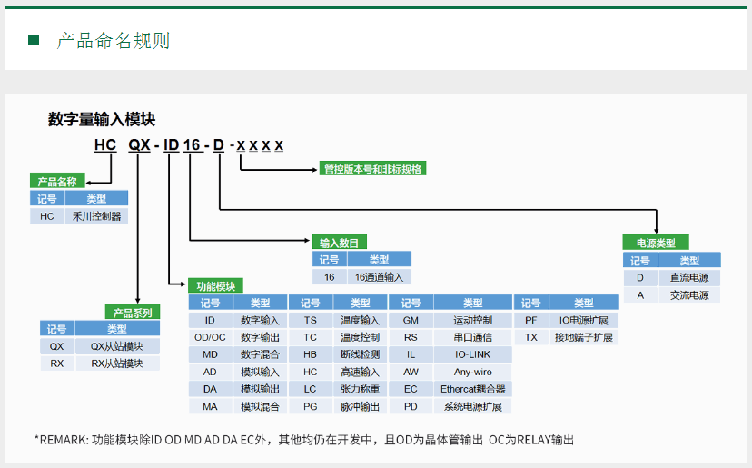Image resolution: width=752 pixels, height=468 pixels.
Task: Select the 产品系列 green label
Action: (133, 313)
